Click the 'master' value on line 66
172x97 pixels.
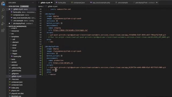53,74
